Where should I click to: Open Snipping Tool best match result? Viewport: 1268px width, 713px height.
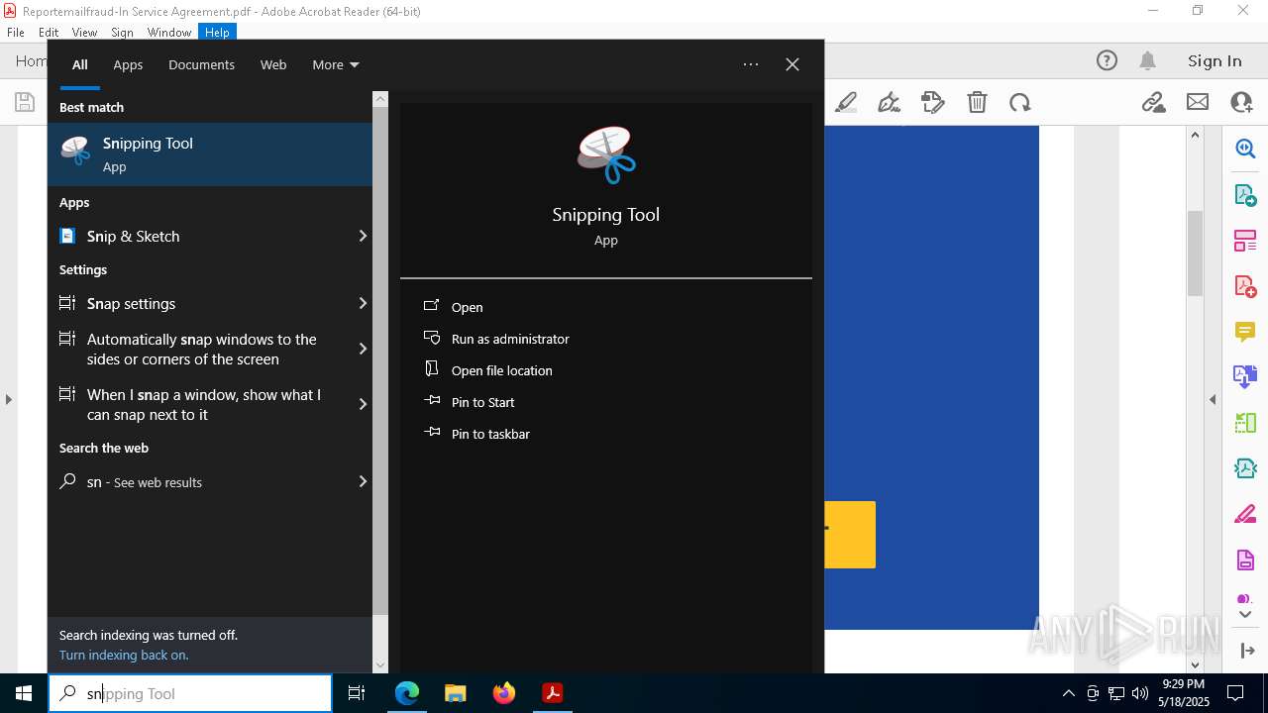210,154
